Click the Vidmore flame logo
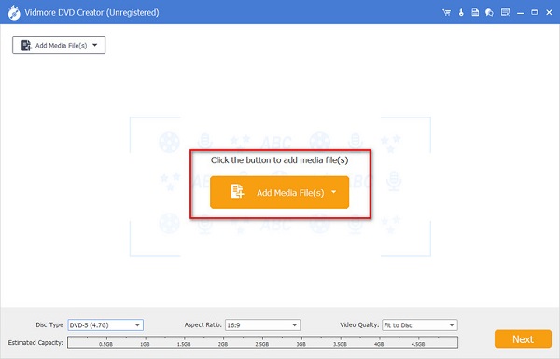 pyautogui.click(x=14, y=13)
